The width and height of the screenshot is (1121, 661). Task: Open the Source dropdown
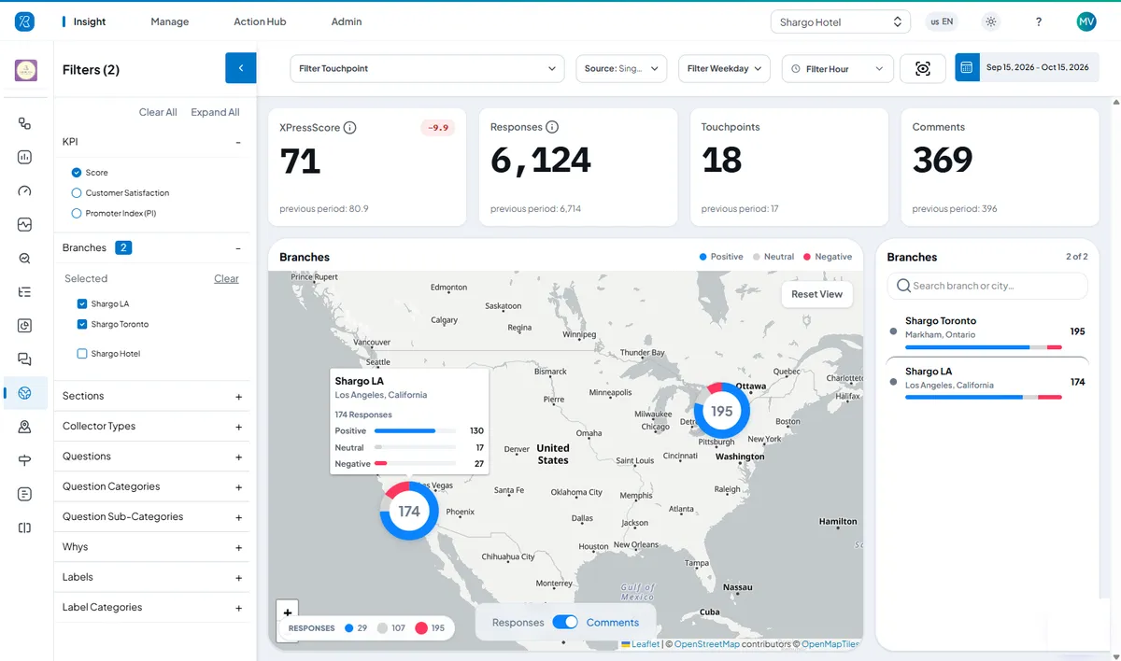tap(621, 68)
